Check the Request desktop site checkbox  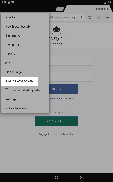(7, 90)
